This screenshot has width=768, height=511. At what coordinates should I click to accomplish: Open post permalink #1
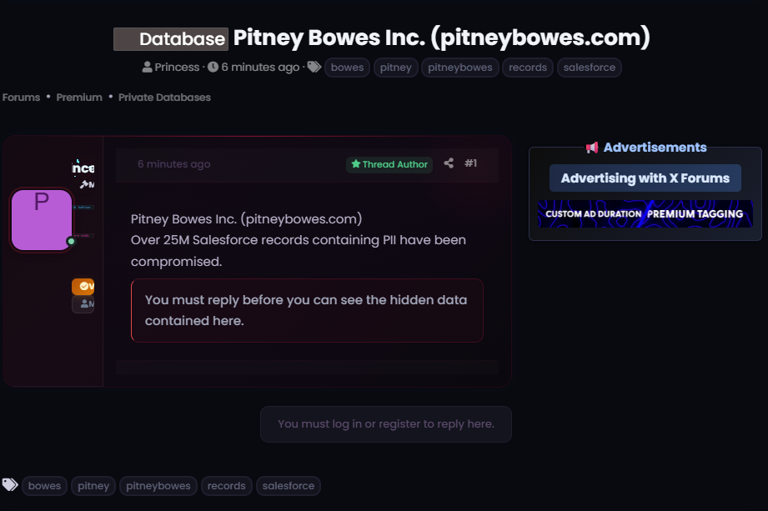[x=470, y=163]
